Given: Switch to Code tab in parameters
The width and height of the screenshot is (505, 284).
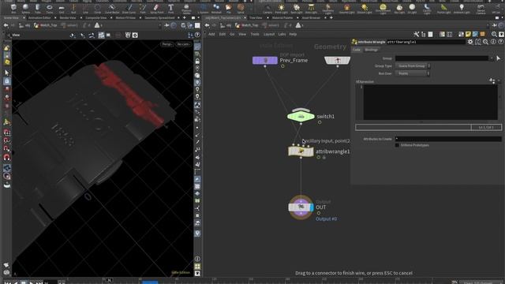Looking at the screenshot, I should coord(357,50).
